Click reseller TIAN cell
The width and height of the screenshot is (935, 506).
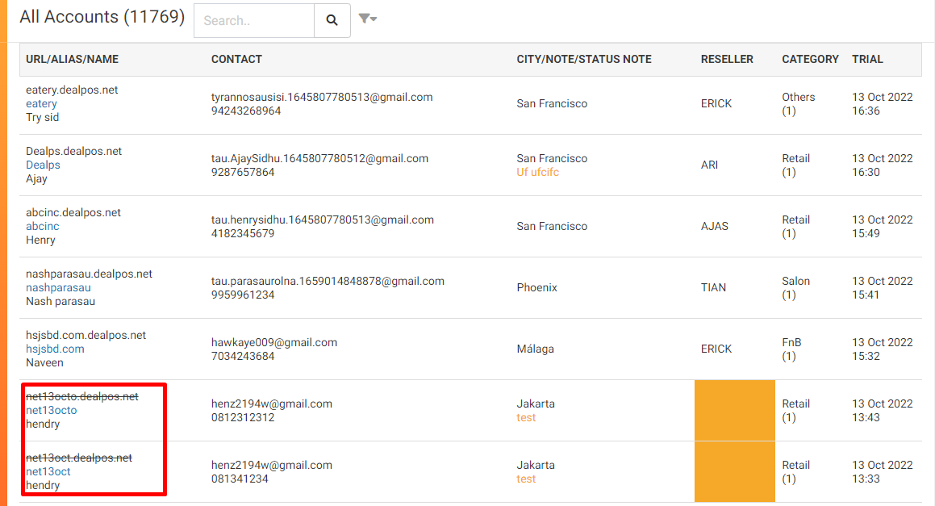tap(713, 287)
